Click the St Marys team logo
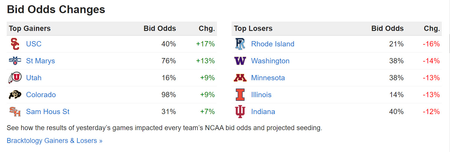This screenshot has height=152, width=450. (15, 61)
